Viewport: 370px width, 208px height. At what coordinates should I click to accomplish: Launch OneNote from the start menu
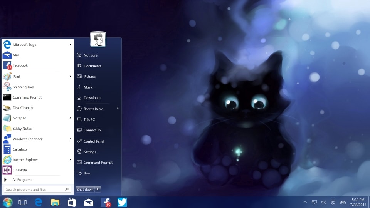pyautogui.click(x=20, y=170)
